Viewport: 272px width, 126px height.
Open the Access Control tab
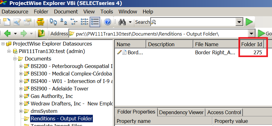pyautogui.click(x=224, y=113)
